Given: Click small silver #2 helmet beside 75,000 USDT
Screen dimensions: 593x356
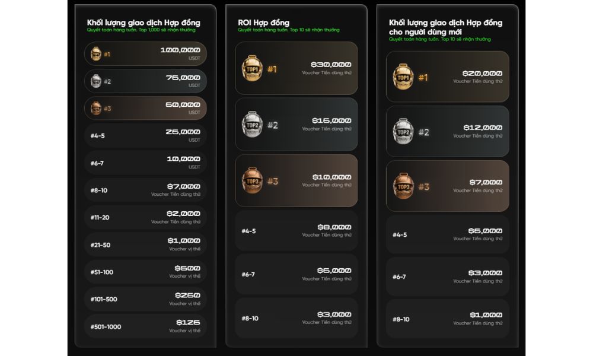Looking at the screenshot, I should 96,81.
